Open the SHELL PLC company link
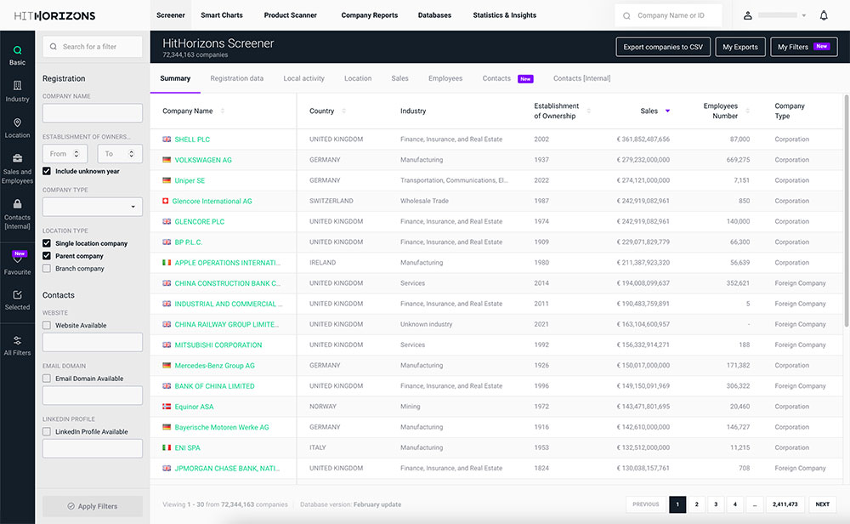This screenshot has height=524, width=850. tap(192, 140)
